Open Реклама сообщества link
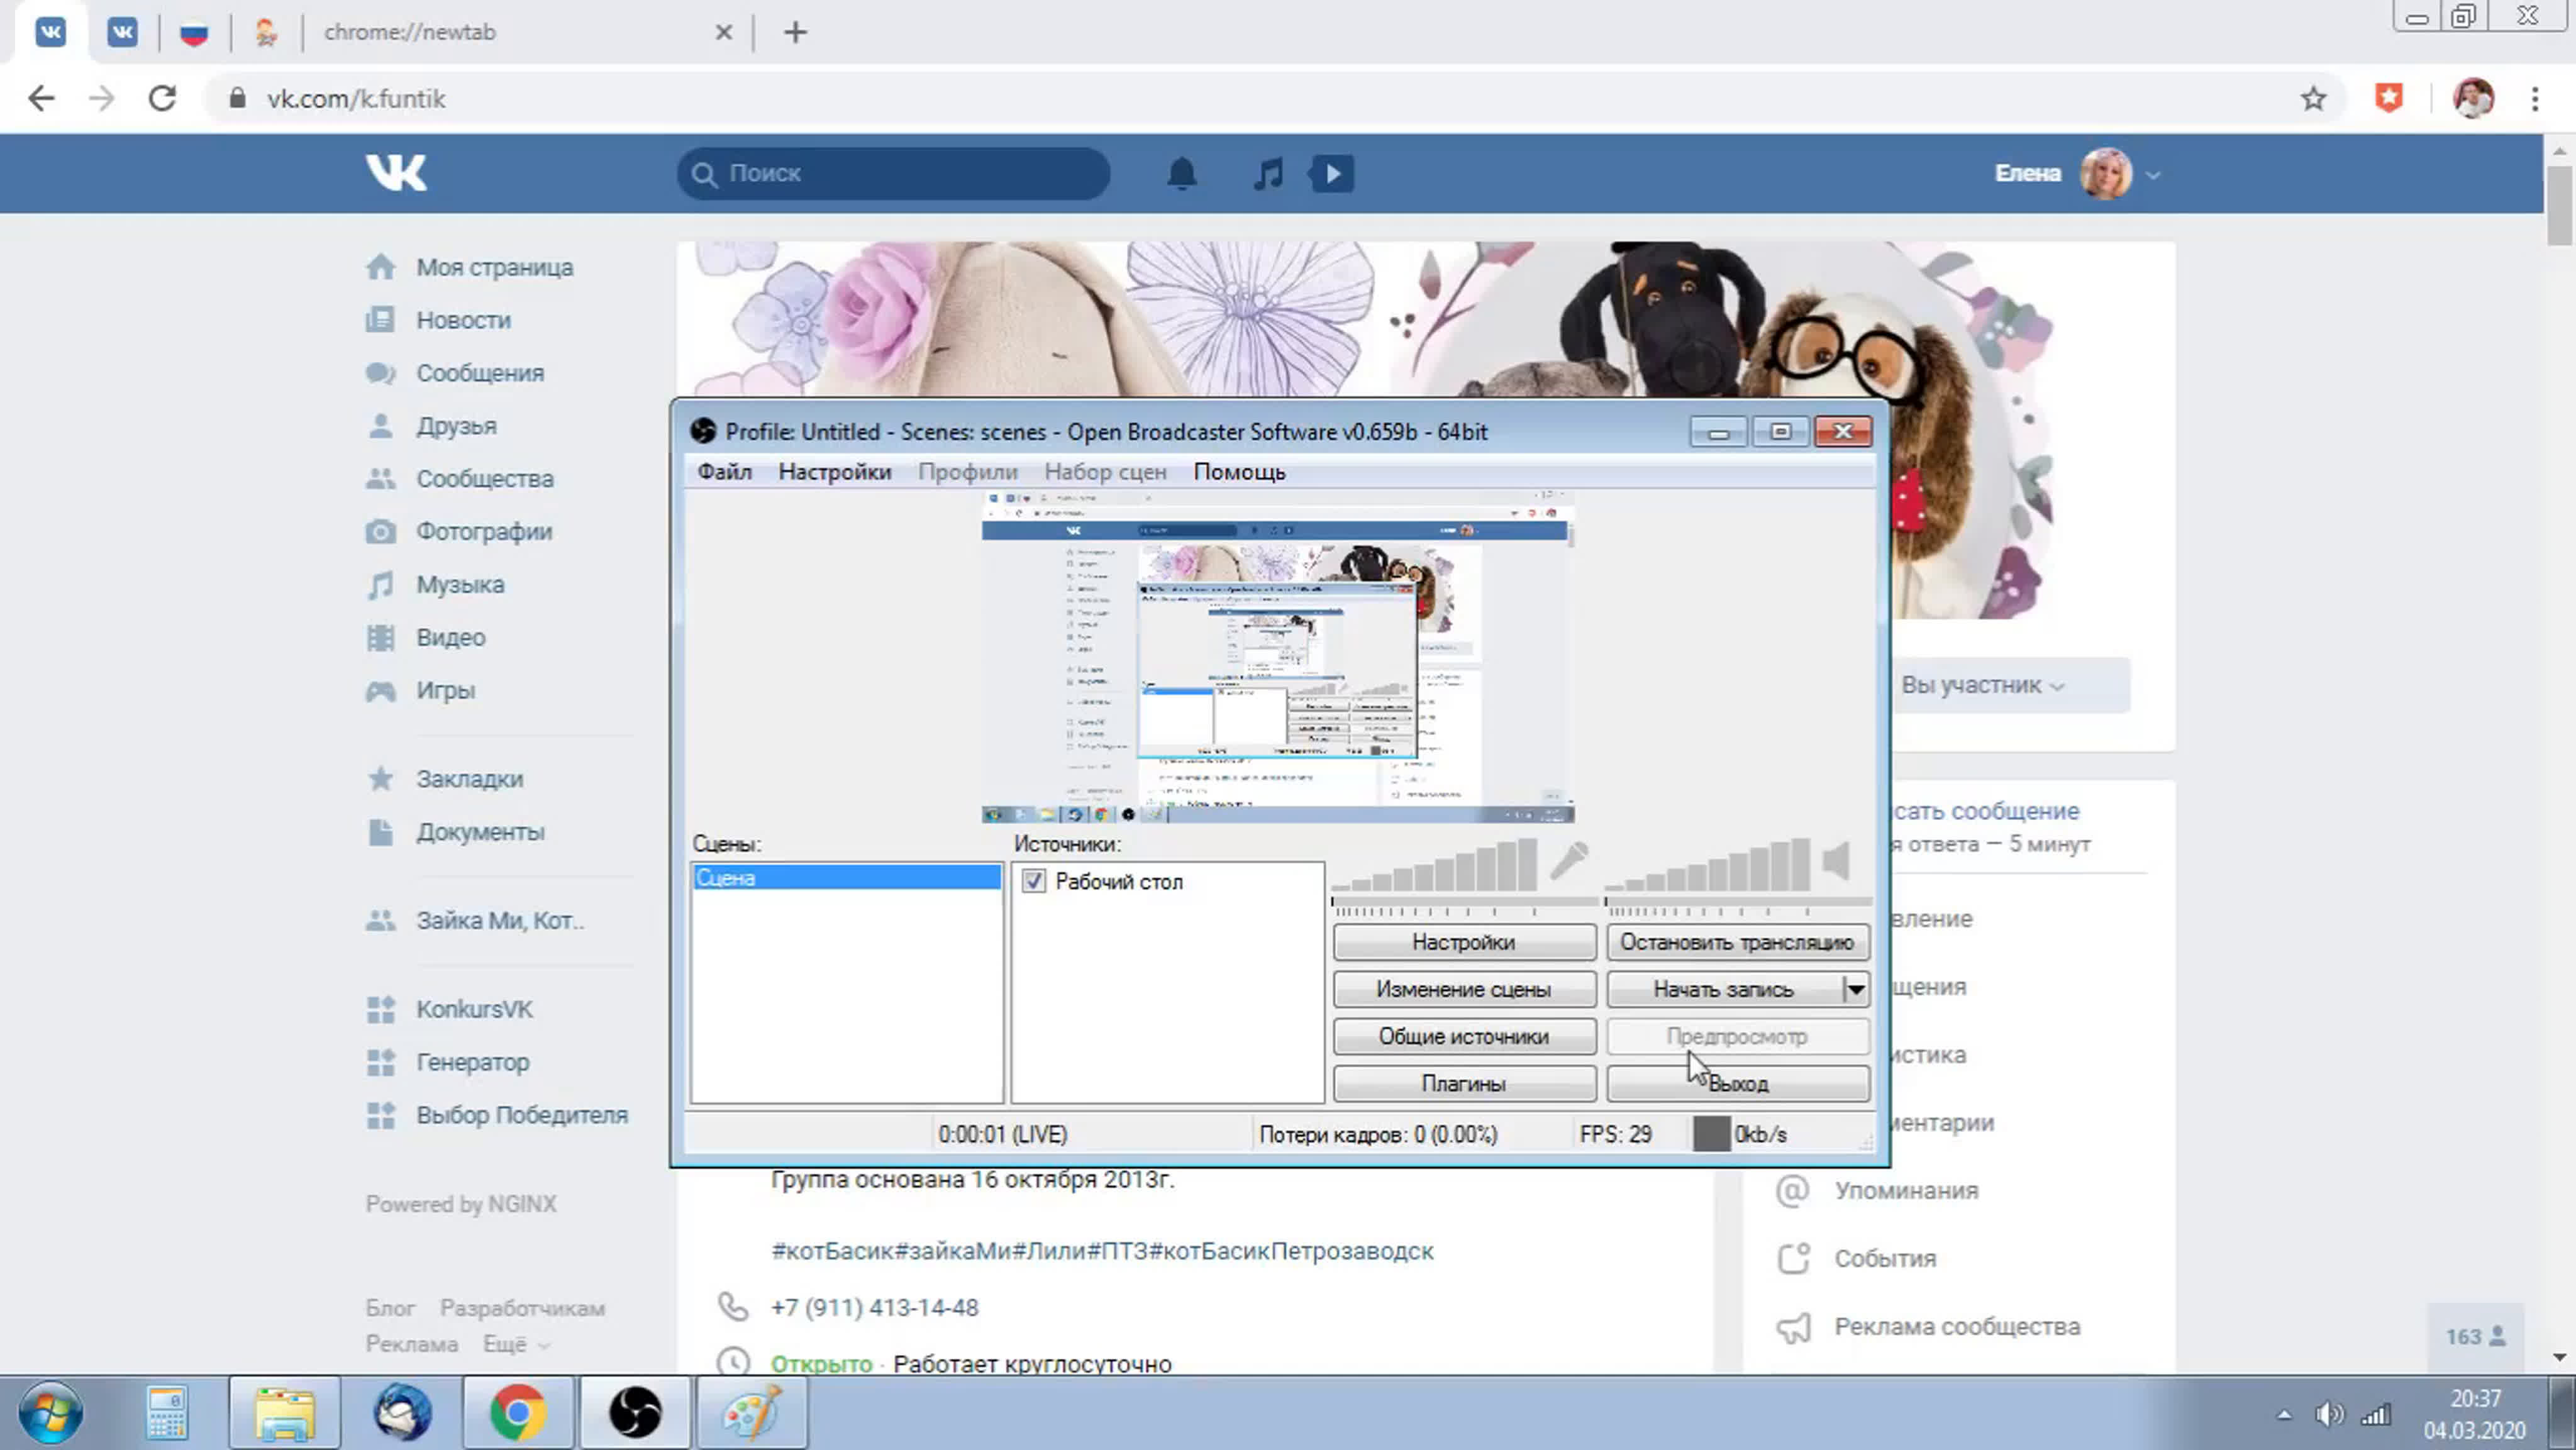 (1956, 1326)
